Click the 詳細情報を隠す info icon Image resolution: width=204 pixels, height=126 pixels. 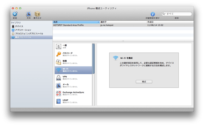coord(153,14)
